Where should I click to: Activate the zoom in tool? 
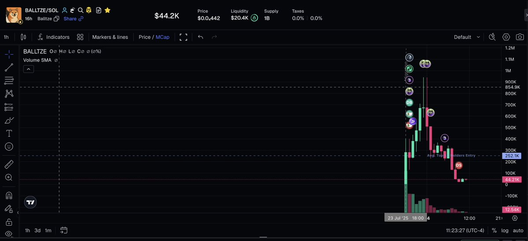click(9, 177)
